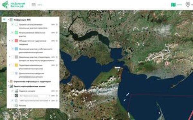Click the cartographic base group icon
Viewport: 193px width, 120px height.
click(x=11, y=86)
